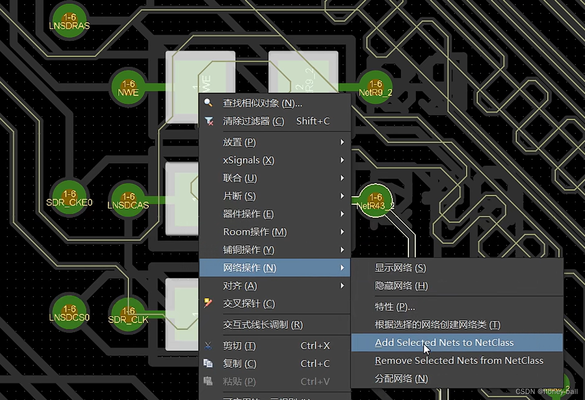The height and width of the screenshot is (400, 585).
Task: Click the paste icon beside 粘贴
Action: tap(208, 381)
